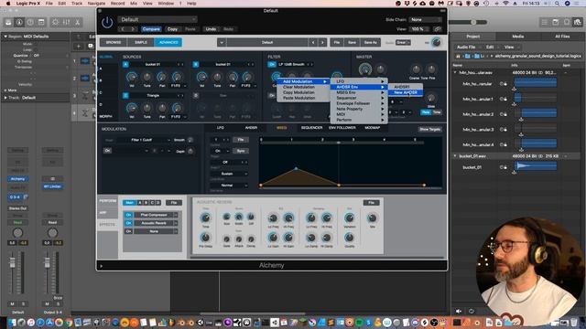
Task: Open plug-in Default setting dropdown
Action: [157, 19]
